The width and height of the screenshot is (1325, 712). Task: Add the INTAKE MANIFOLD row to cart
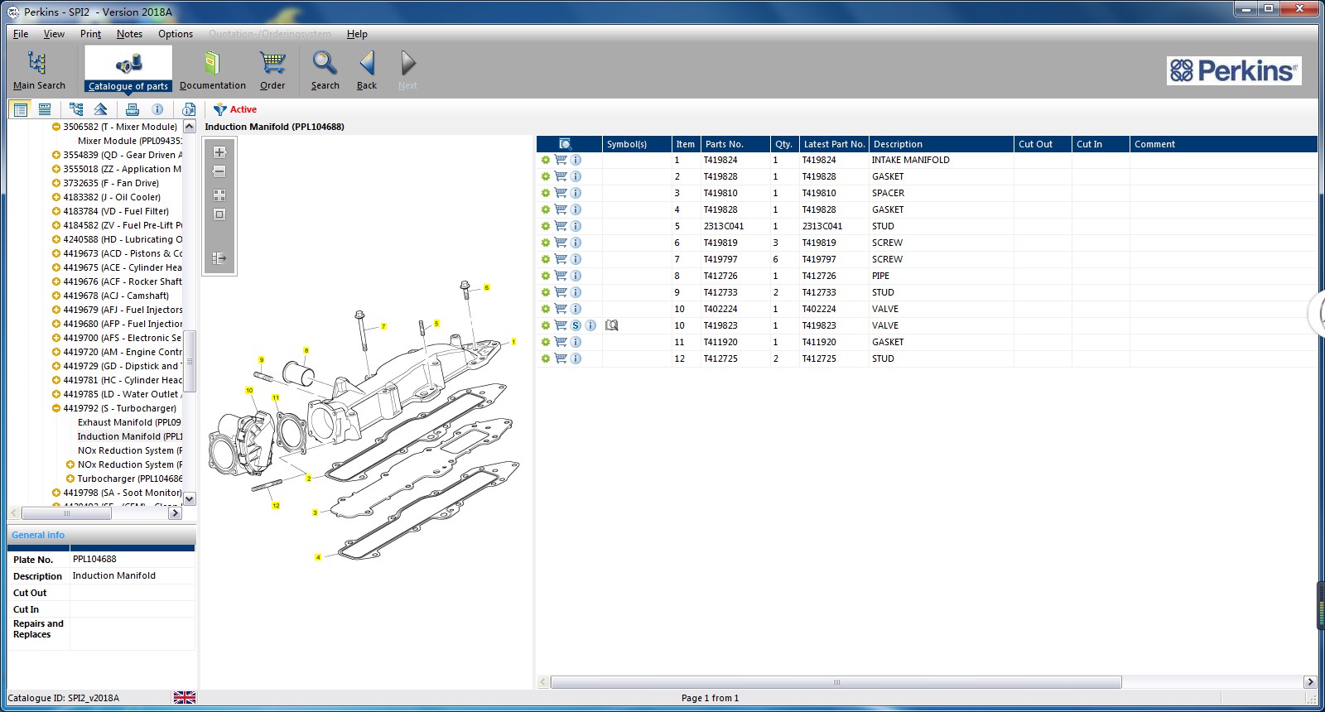(561, 160)
